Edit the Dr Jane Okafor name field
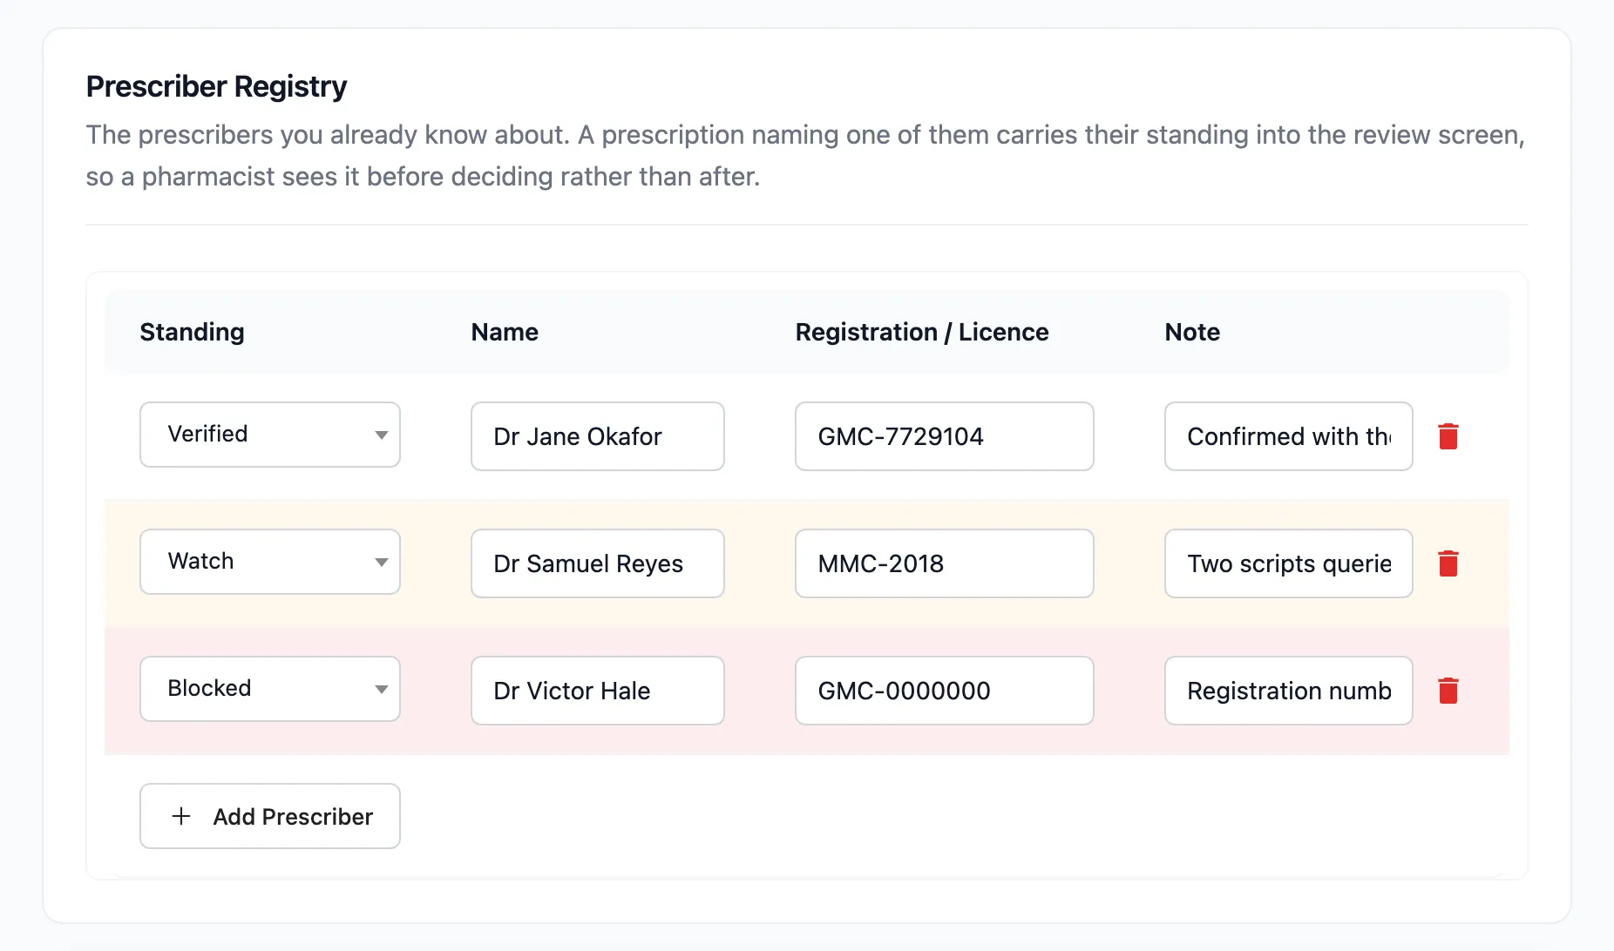 point(598,436)
